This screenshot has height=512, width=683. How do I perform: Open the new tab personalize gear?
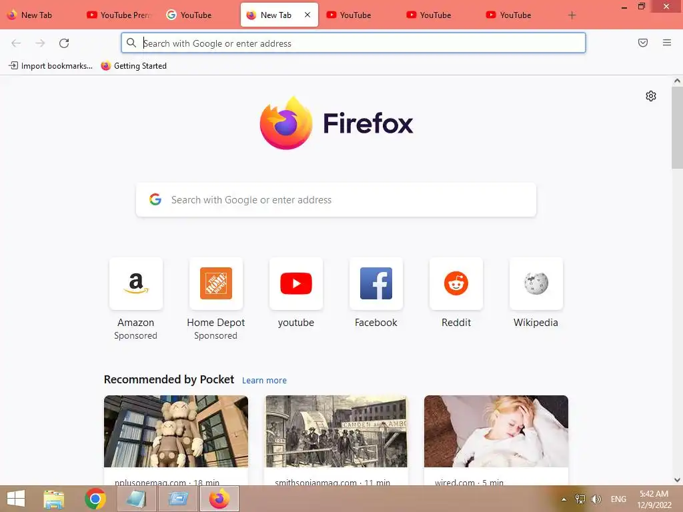coord(651,96)
